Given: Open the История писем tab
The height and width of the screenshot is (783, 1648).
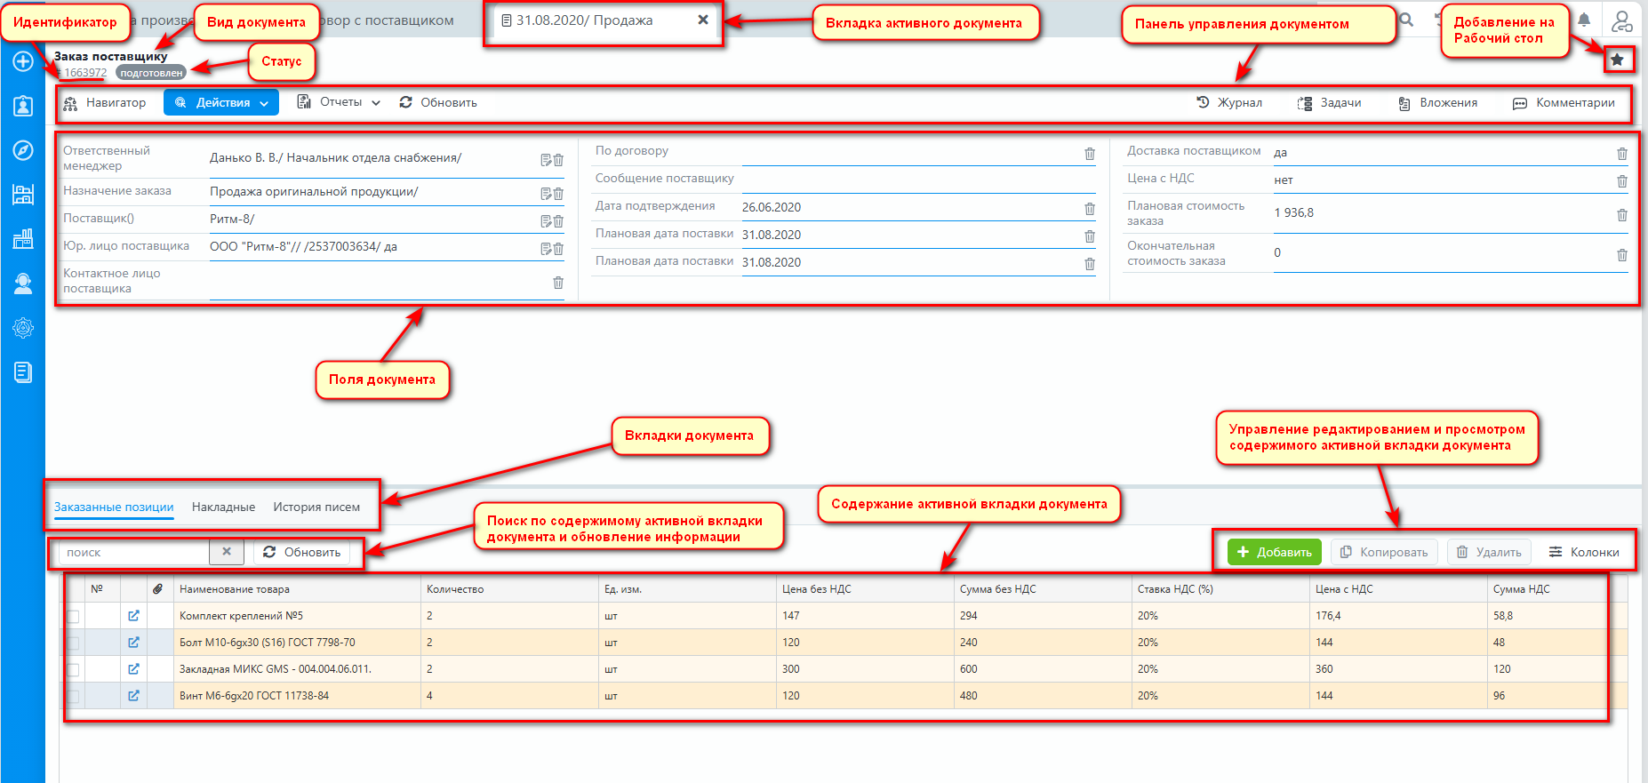Looking at the screenshot, I should click(316, 507).
